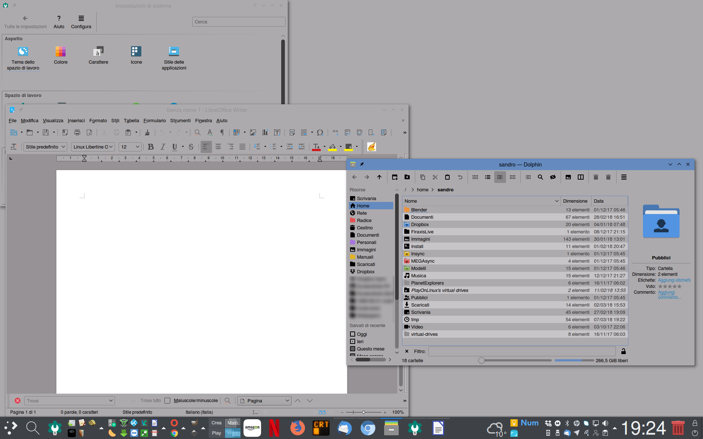Apply bold formatting in Writer

[150, 147]
